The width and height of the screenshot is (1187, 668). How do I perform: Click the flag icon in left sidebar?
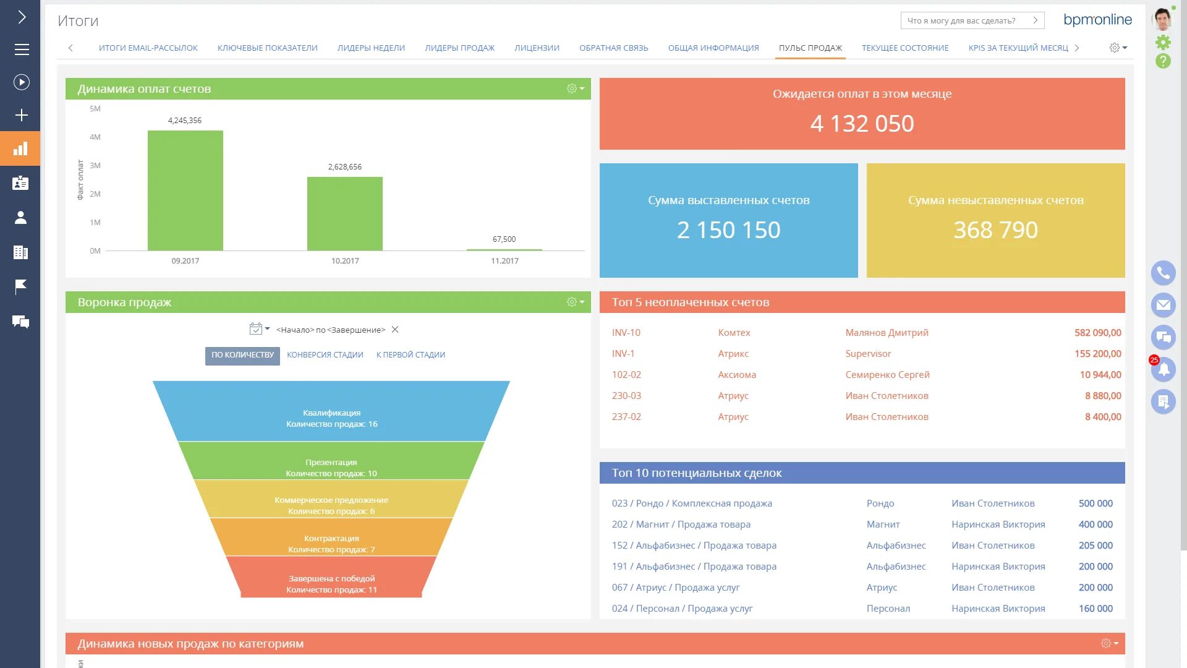20,286
